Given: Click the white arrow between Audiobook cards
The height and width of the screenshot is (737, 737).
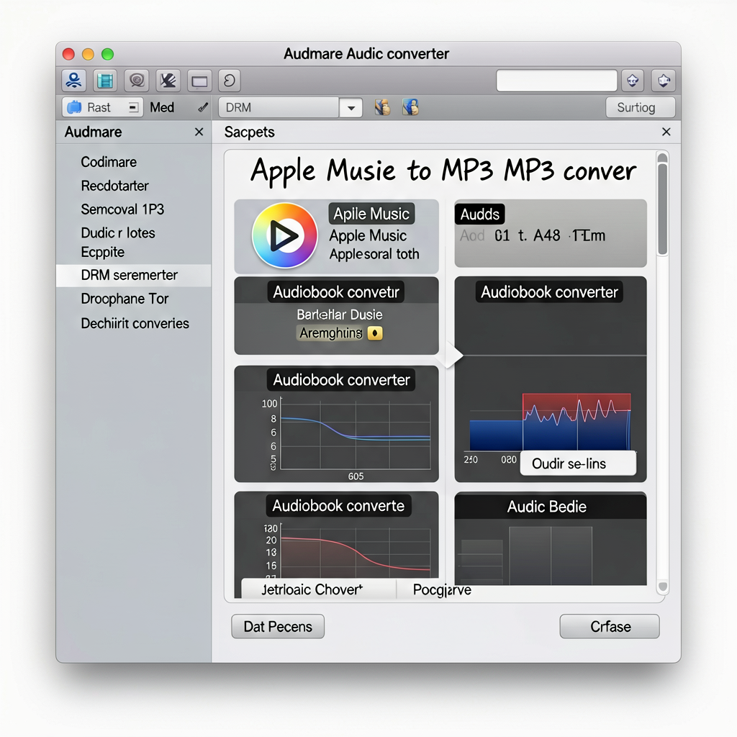Looking at the screenshot, I should [x=452, y=356].
